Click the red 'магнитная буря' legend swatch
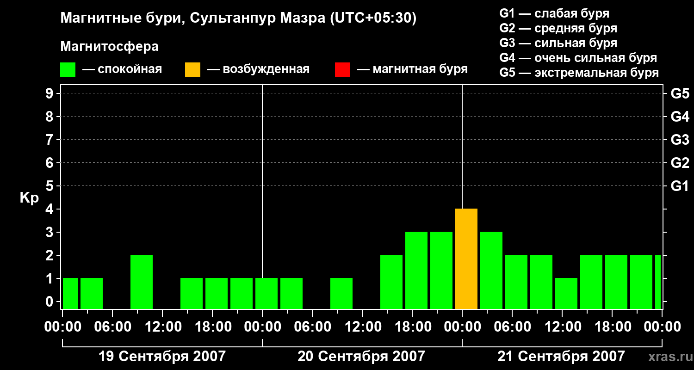694x370 pixels. tap(343, 70)
